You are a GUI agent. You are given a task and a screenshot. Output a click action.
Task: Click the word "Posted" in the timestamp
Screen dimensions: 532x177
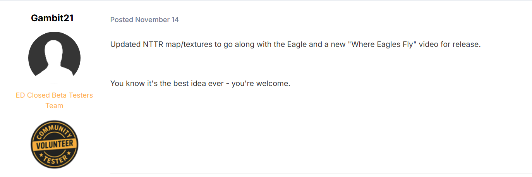click(122, 20)
